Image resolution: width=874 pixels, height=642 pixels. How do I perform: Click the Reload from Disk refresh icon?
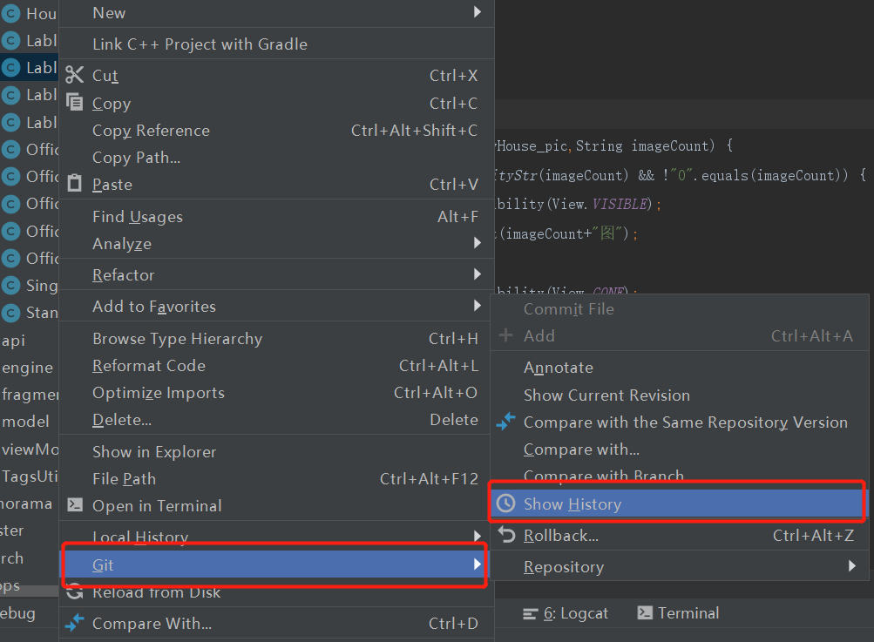[x=76, y=592]
